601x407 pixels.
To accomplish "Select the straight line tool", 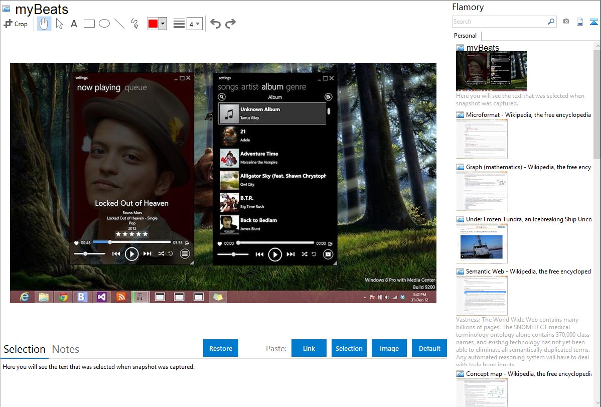I will [x=119, y=24].
